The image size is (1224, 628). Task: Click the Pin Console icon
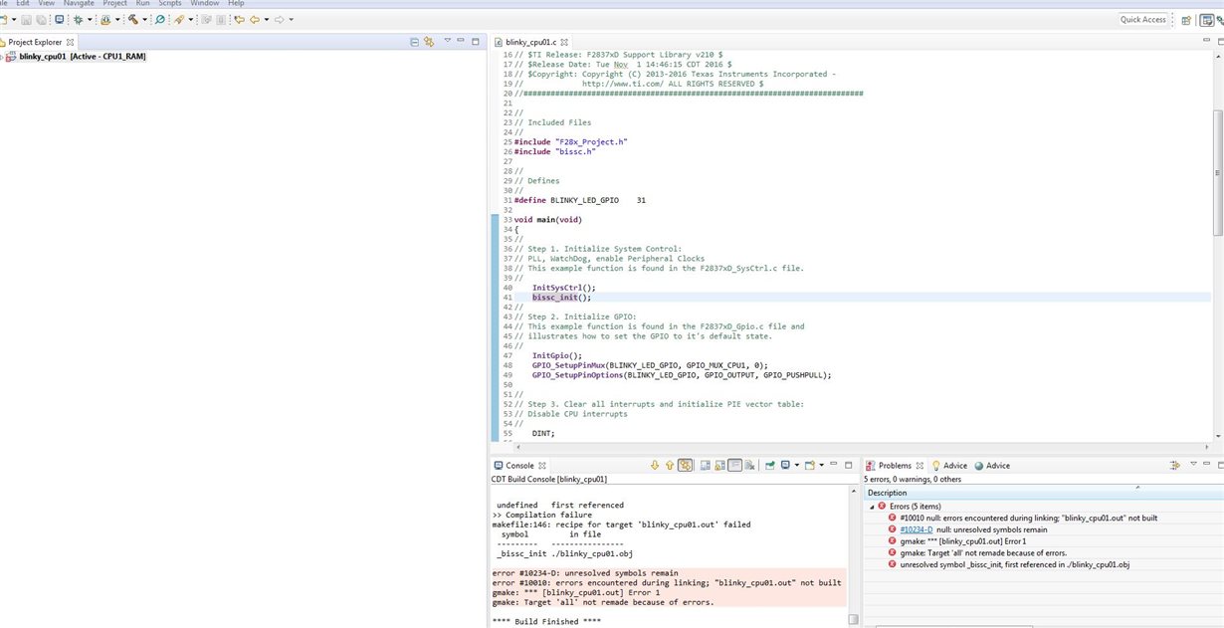(x=769, y=465)
